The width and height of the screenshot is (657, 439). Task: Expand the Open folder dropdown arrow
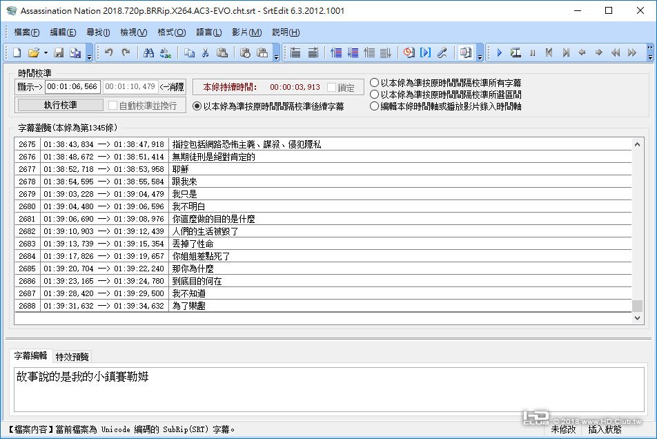46,52
